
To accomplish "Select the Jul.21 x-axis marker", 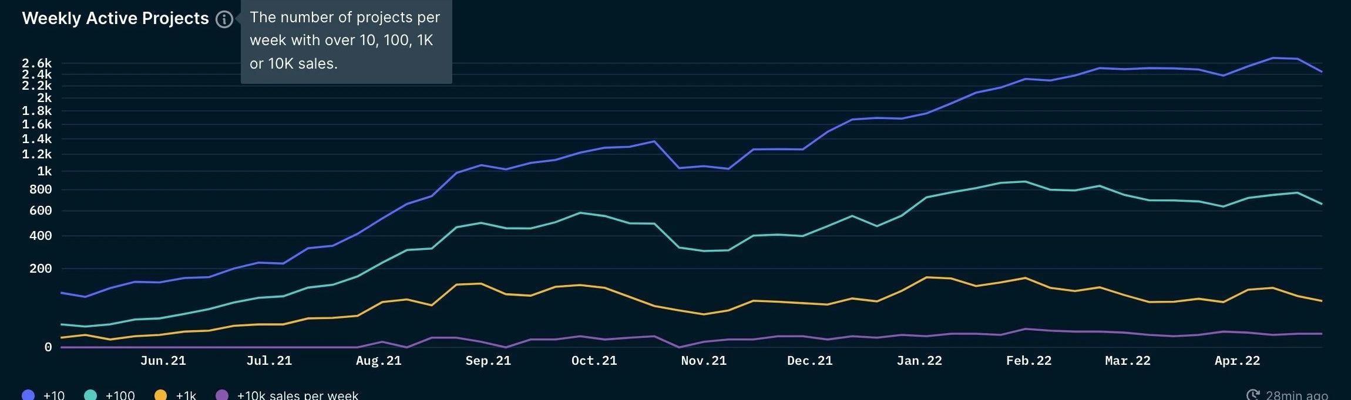I will click(x=269, y=361).
